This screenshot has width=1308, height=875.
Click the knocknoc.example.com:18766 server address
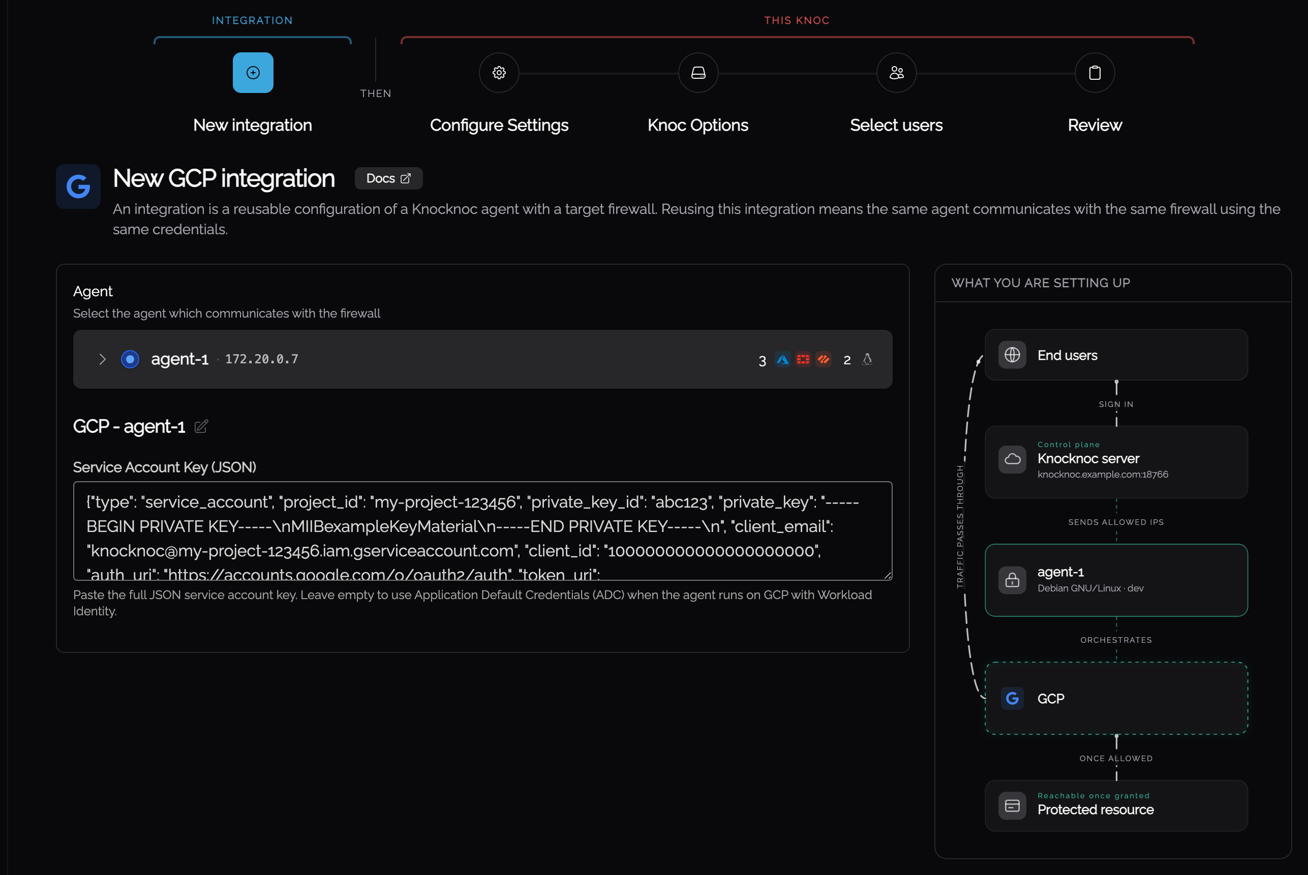(1103, 474)
